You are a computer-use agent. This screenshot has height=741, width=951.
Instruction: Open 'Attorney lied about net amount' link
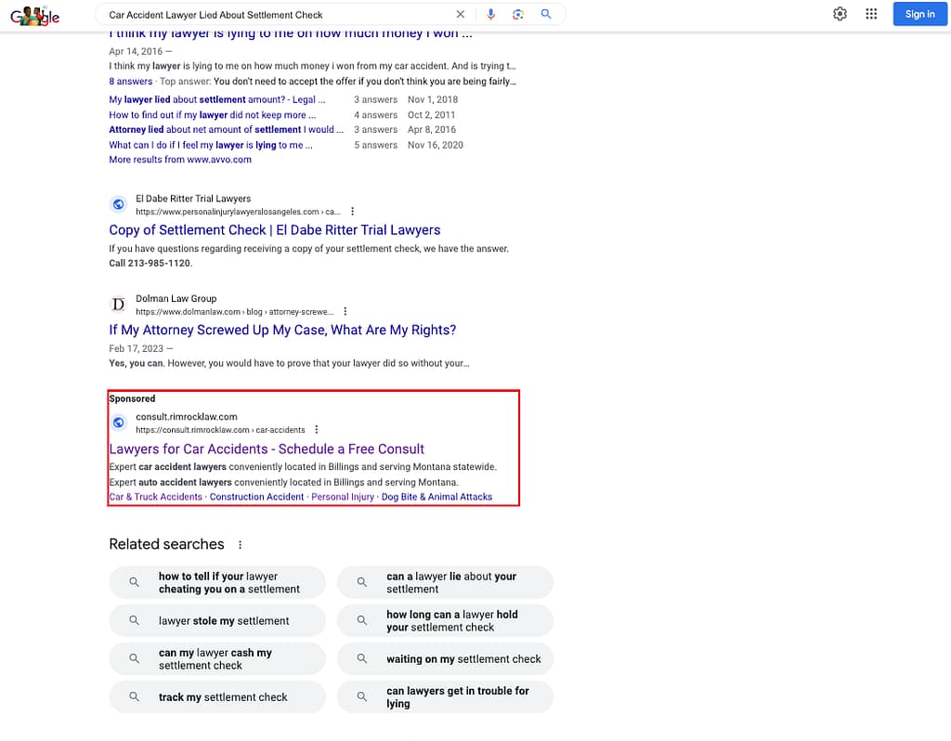[227, 129]
